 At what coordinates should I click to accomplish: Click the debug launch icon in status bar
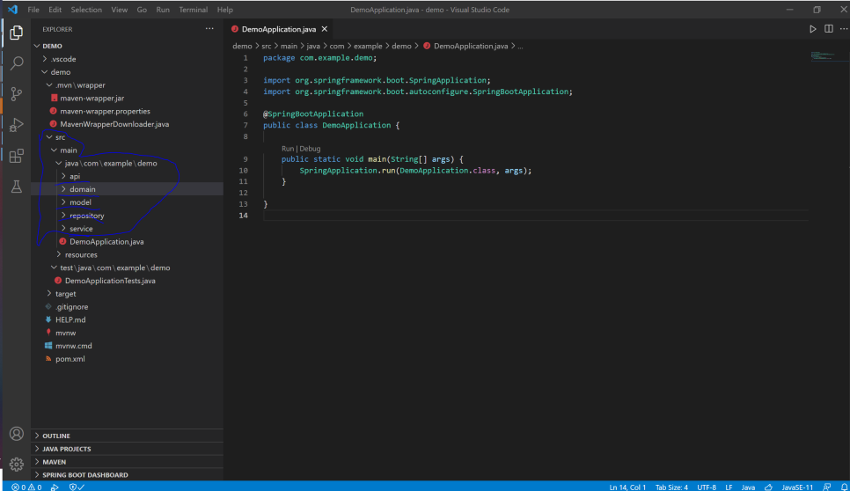click(55, 487)
